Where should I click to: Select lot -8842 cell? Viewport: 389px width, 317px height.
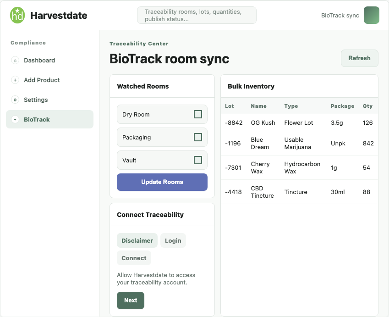234,123
